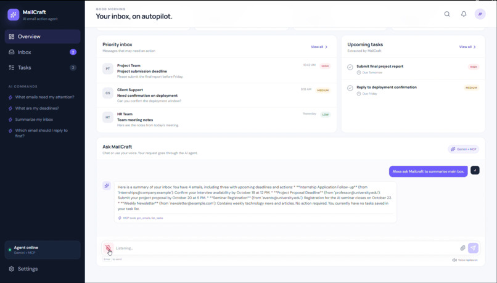Click the MEDIUM tag on Client Support email

click(x=322, y=90)
